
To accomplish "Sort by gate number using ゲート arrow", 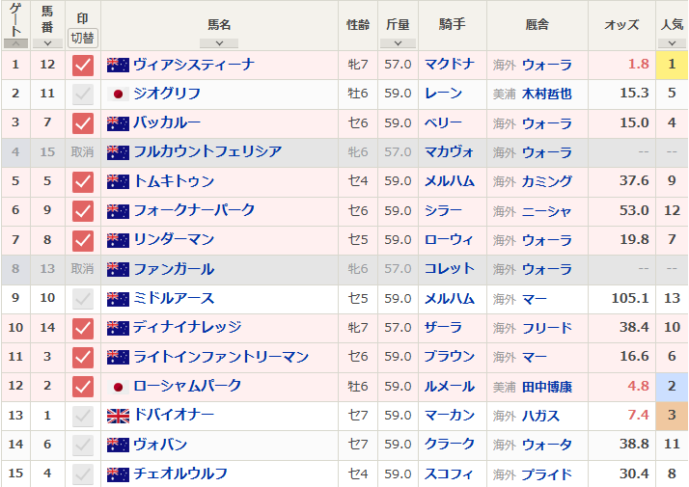I will pyautogui.click(x=15, y=43).
